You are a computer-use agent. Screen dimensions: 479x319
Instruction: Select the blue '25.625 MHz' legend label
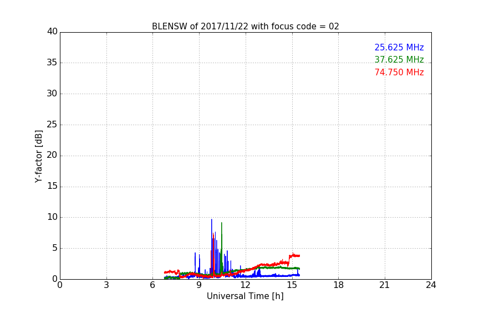(x=399, y=47)
